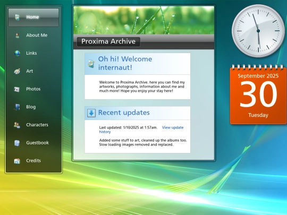View the Credits page
This screenshot has height=215, width=287.
coord(33,160)
